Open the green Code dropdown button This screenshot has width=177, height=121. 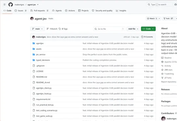coord(148,29)
